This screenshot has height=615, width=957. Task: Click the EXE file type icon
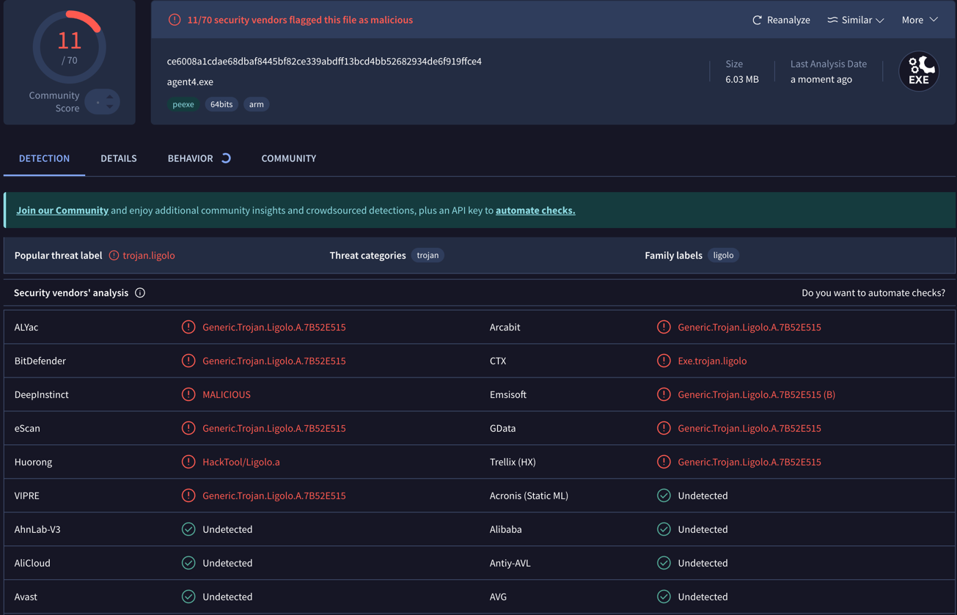[x=919, y=71]
